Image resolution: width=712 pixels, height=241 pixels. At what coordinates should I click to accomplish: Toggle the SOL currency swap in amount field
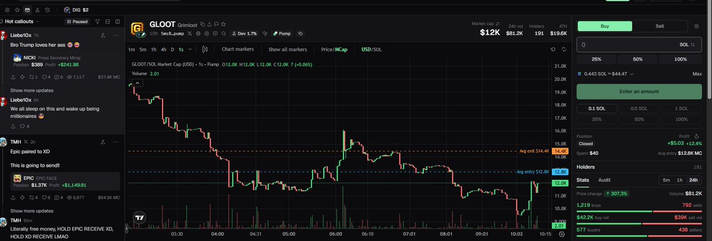pyautogui.click(x=688, y=45)
